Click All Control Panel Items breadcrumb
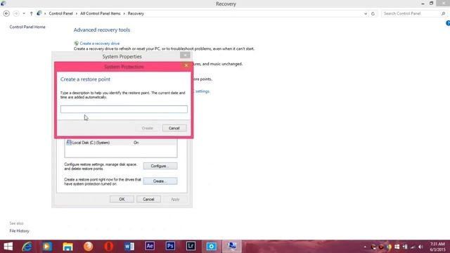This screenshot has width=450, height=253. [101, 13]
